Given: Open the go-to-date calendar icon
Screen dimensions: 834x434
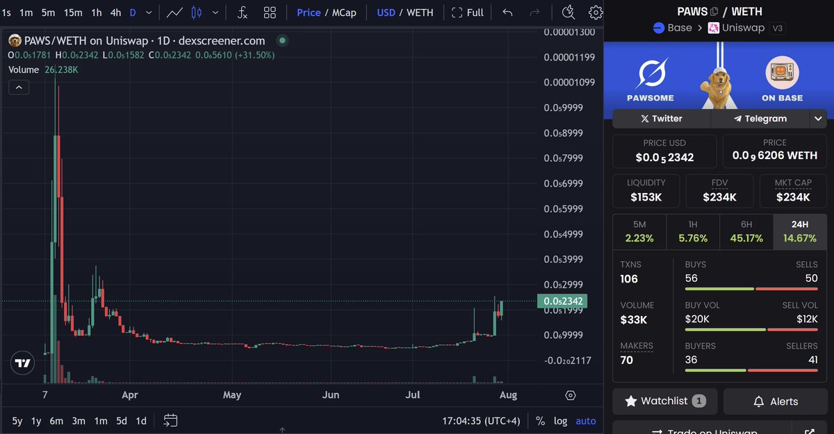Looking at the screenshot, I should pos(171,420).
